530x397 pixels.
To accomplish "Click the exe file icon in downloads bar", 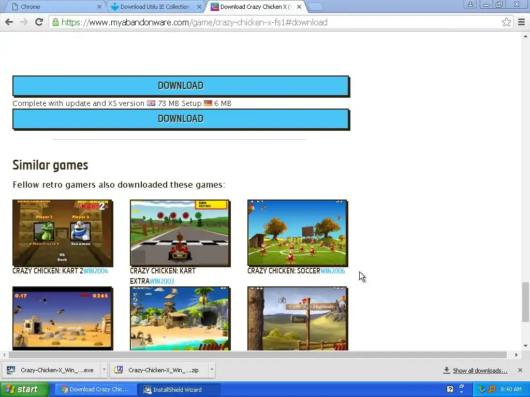I will pos(11,370).
